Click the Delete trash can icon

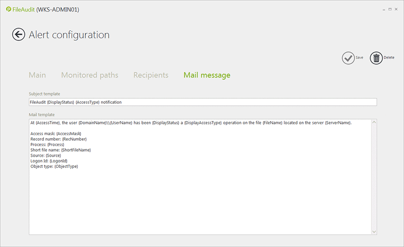(x=376, y=58)
